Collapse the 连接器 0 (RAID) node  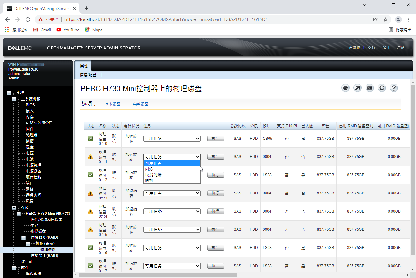(23, 238)
